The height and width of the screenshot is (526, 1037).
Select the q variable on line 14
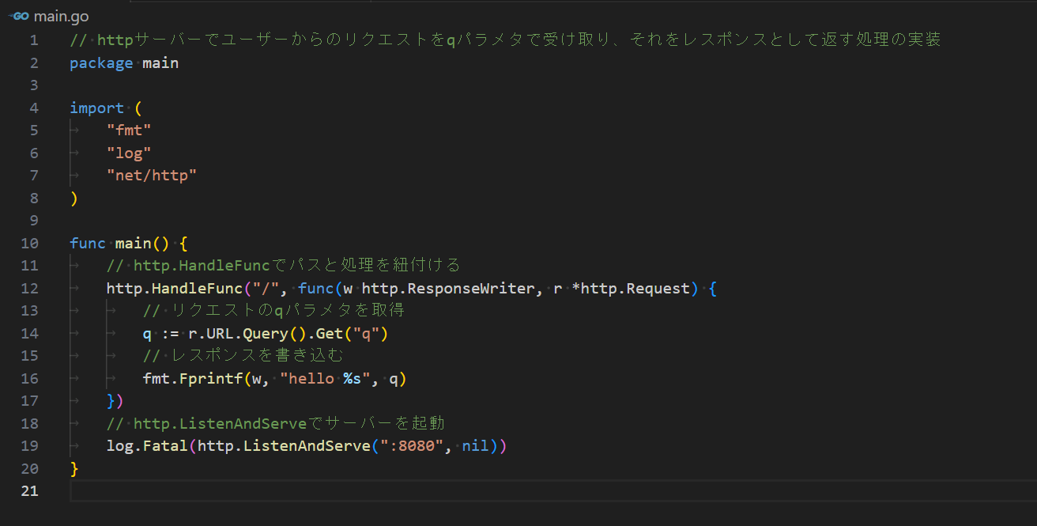coord(145,333)
